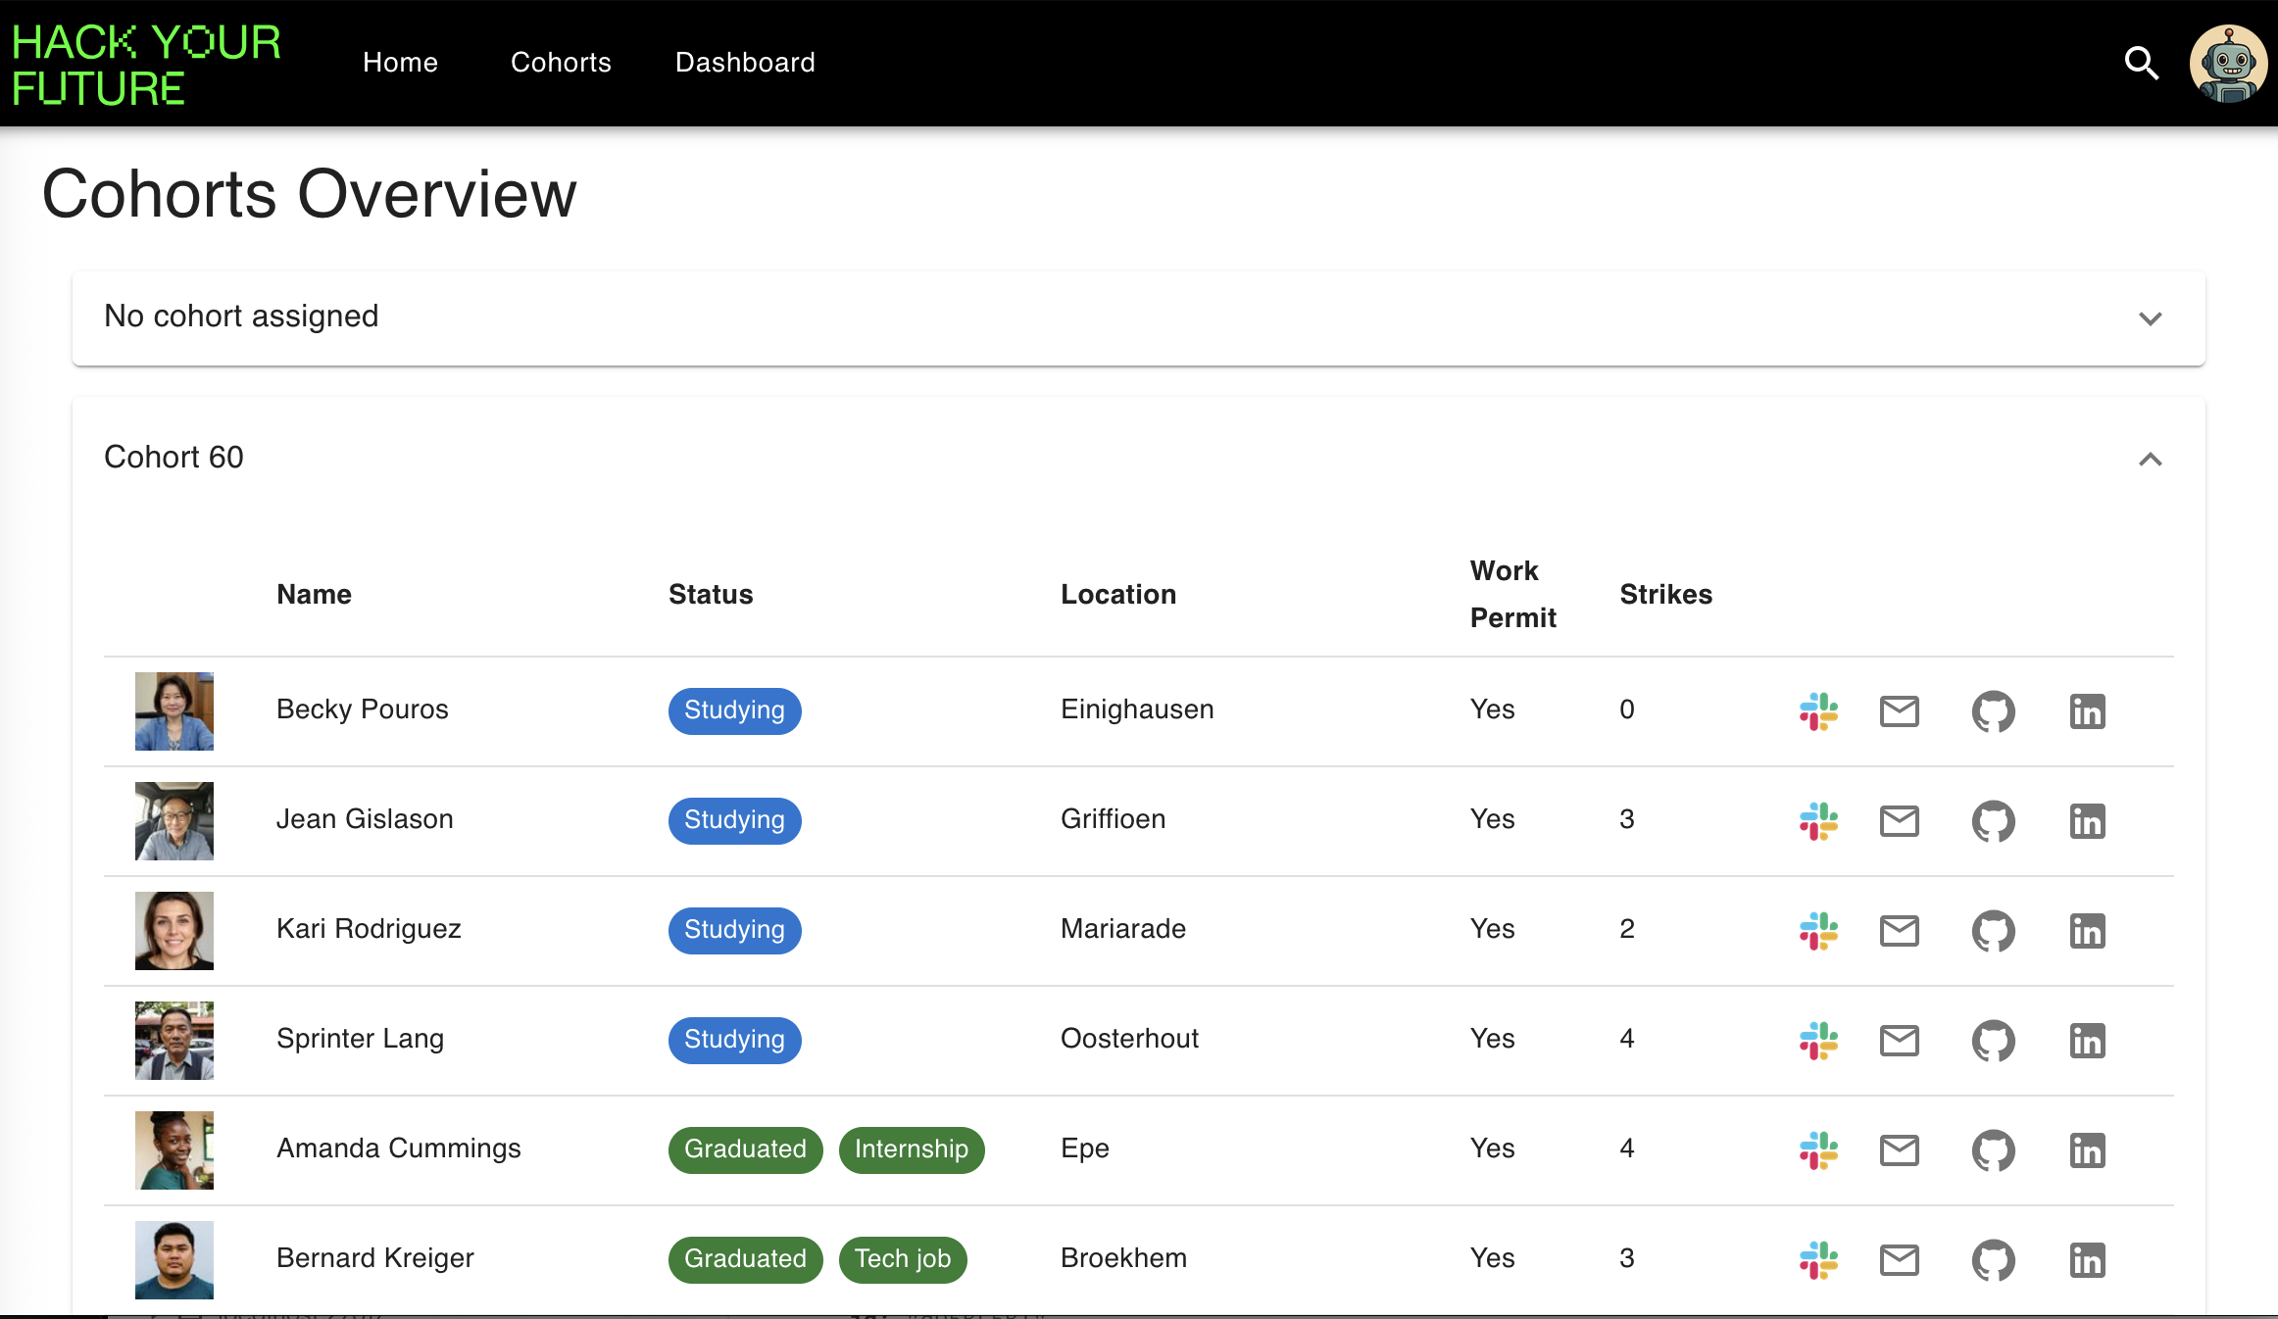
Task: Click Kari Rodriguez's profile photo
Action: (174, 931)
